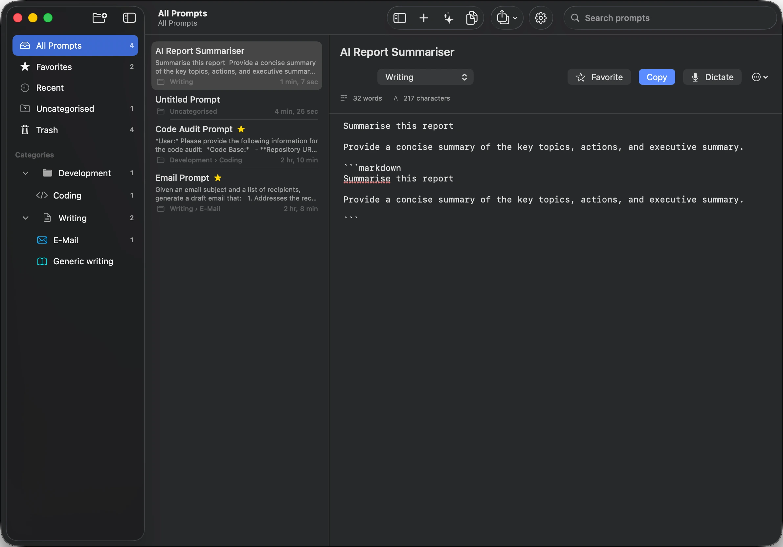
Task: Click the Uncategorised question-folder icon
Action: [25, 108]
